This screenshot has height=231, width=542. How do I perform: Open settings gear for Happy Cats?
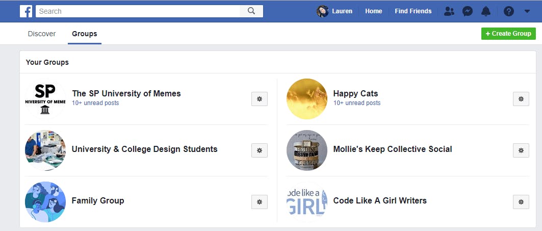pyautogui.click(x=521, y=99)
